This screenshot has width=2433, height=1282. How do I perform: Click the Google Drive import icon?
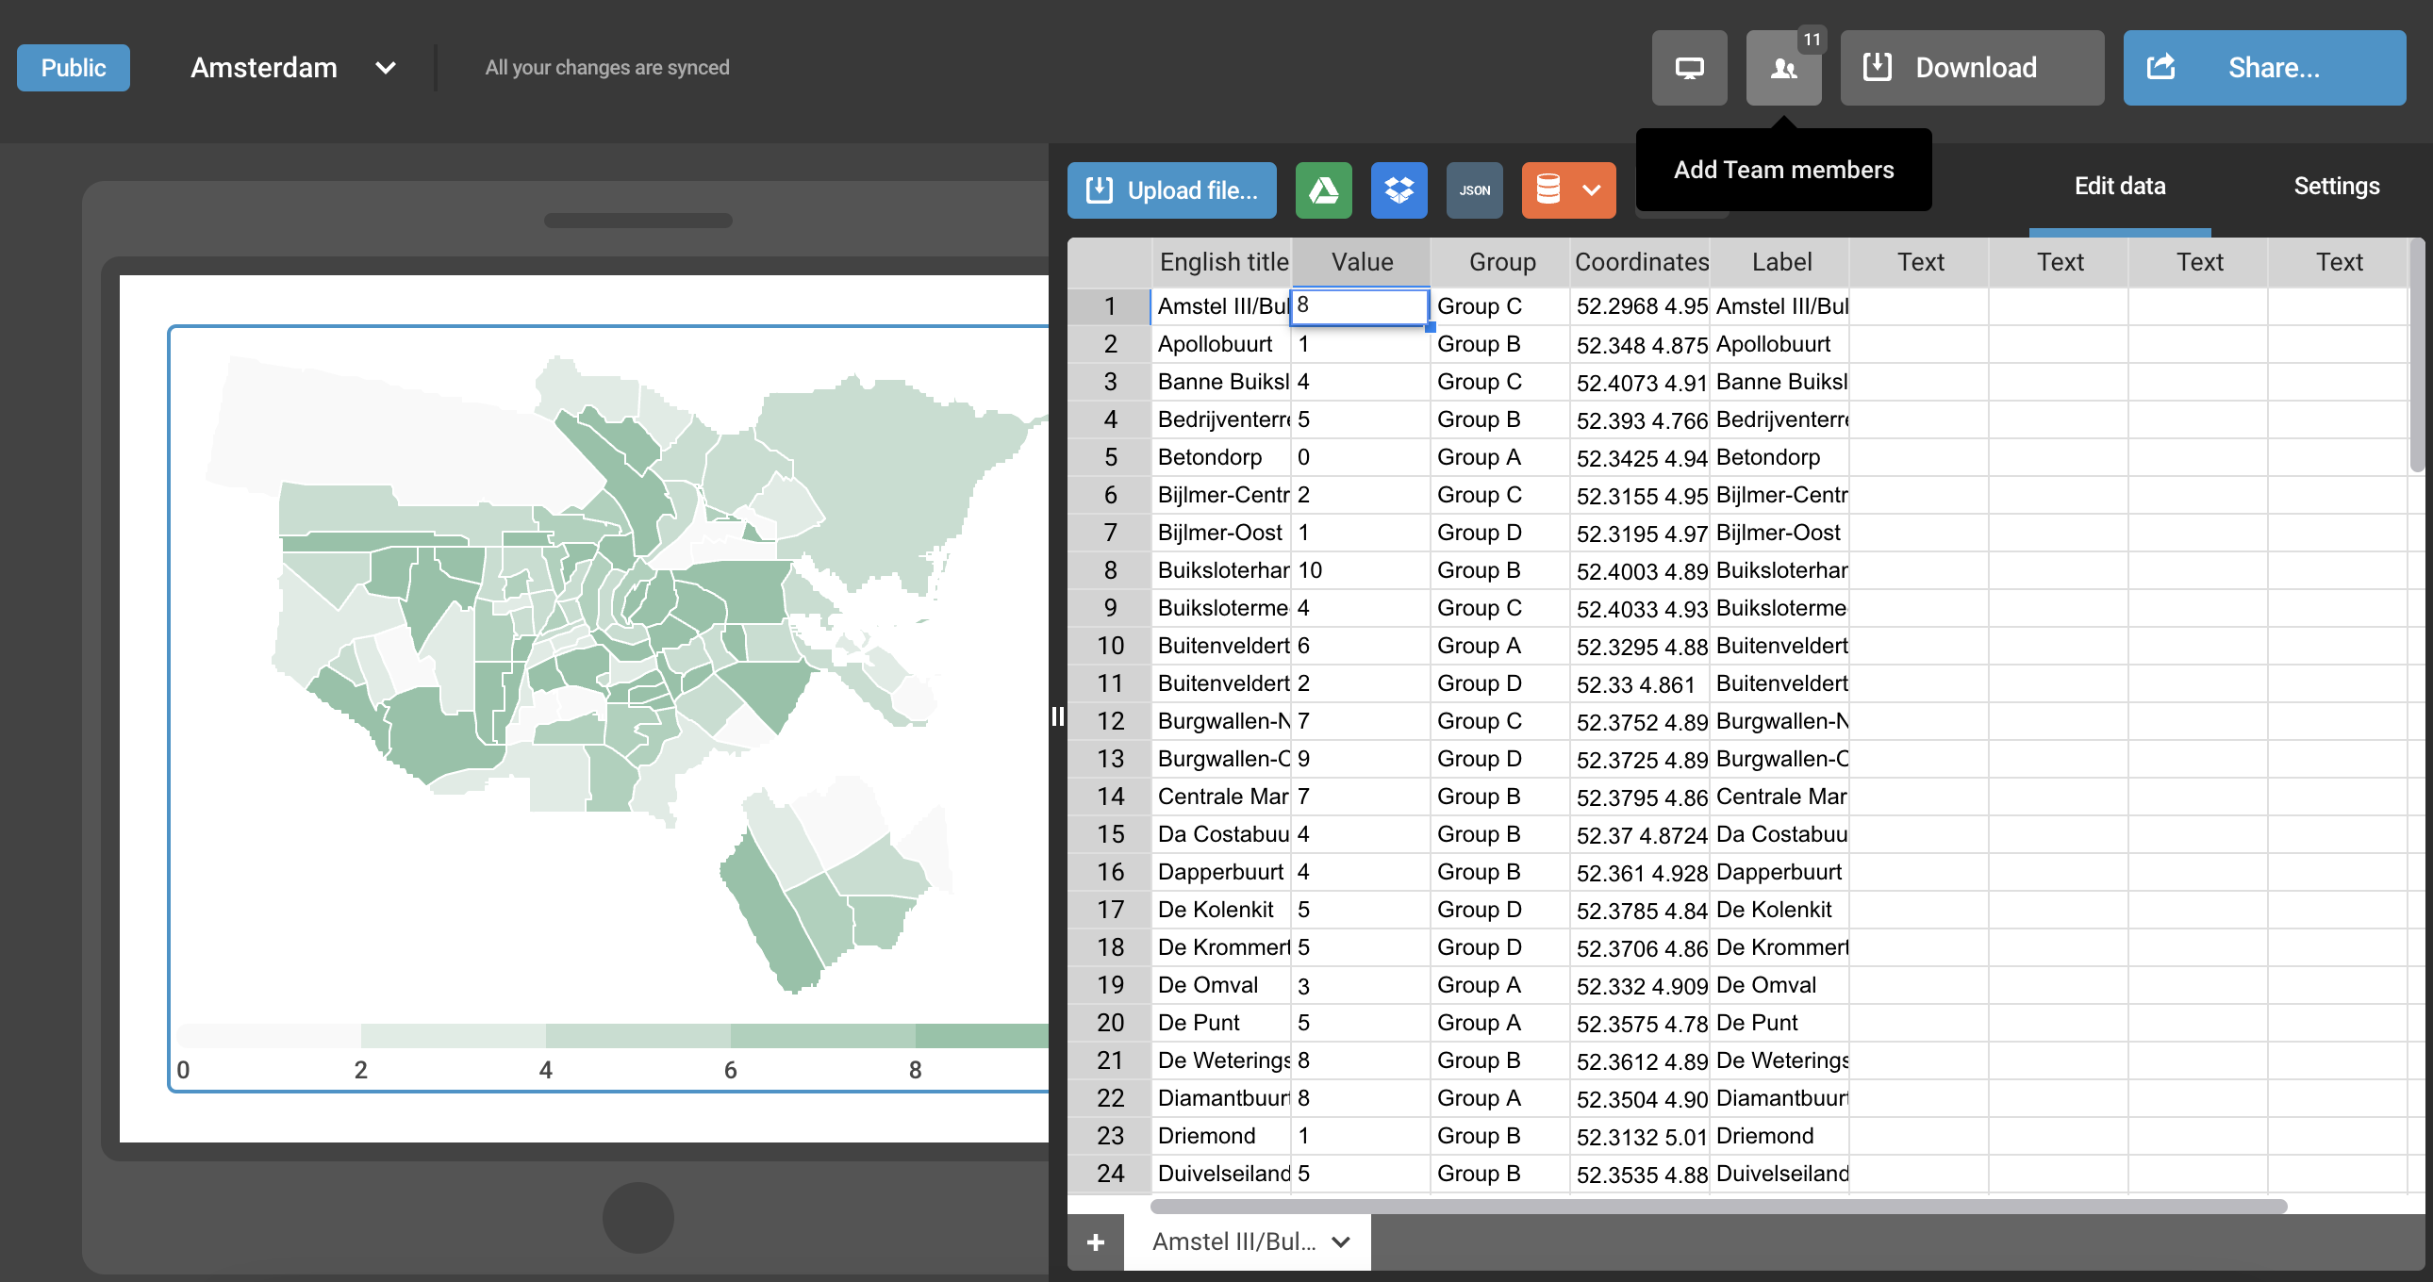coord(1323,189)
